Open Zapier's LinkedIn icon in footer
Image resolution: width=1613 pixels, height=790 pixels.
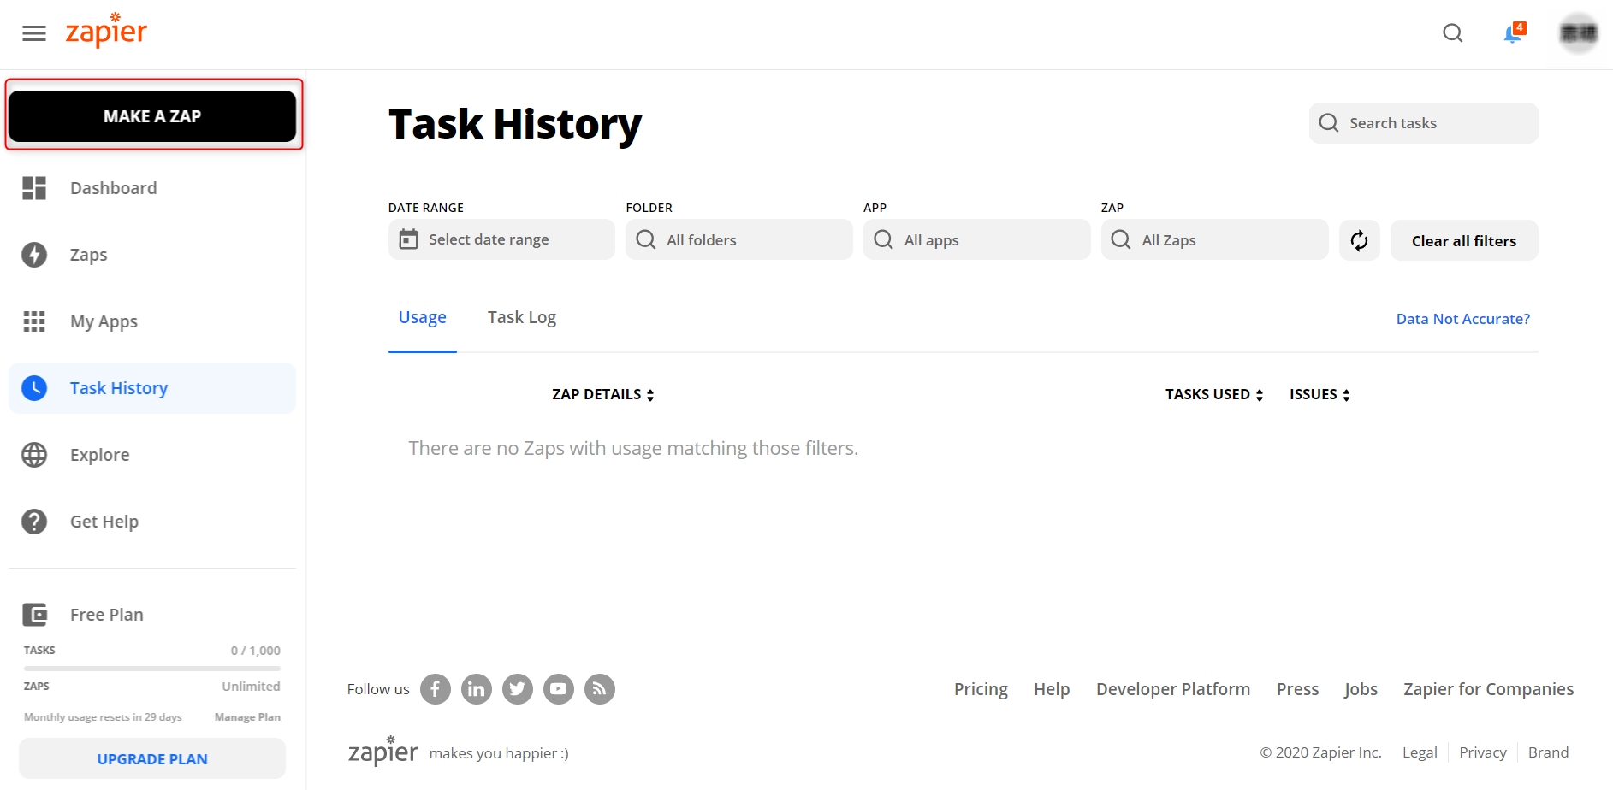click(x=477, y=689)
